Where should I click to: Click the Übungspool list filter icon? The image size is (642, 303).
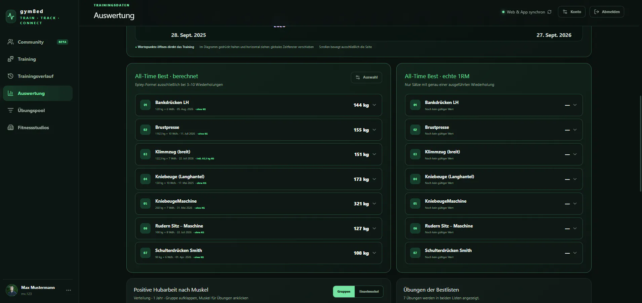pyautogui.click(x=11, y=110)
